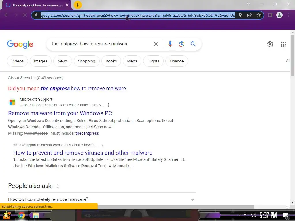Open volume control in system tray

click(254, 215)
